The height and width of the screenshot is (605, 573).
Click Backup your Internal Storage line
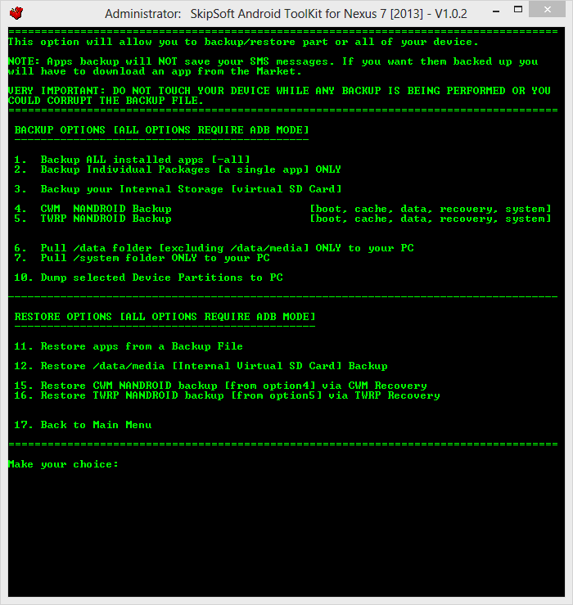178,189
